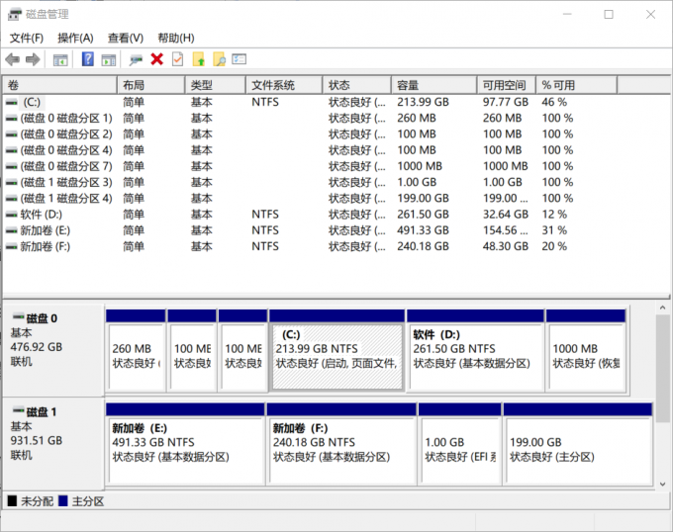Click drive icon of (C:) row
The height and width of the screenshot is (532, 673).
tap(12, 103)
